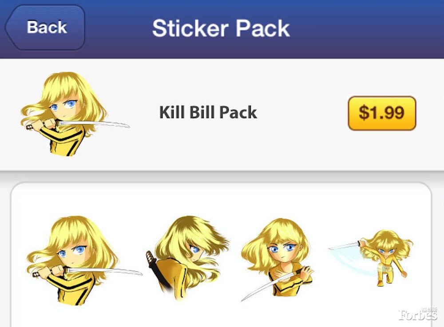Pick the small full-body slashing sticker

coord(371,257)
